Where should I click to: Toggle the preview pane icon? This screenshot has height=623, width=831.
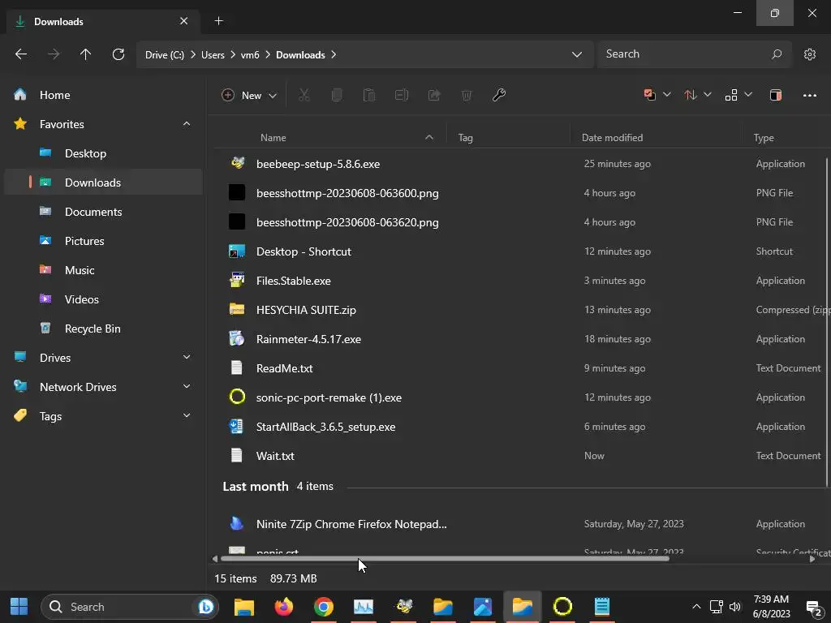775,96
